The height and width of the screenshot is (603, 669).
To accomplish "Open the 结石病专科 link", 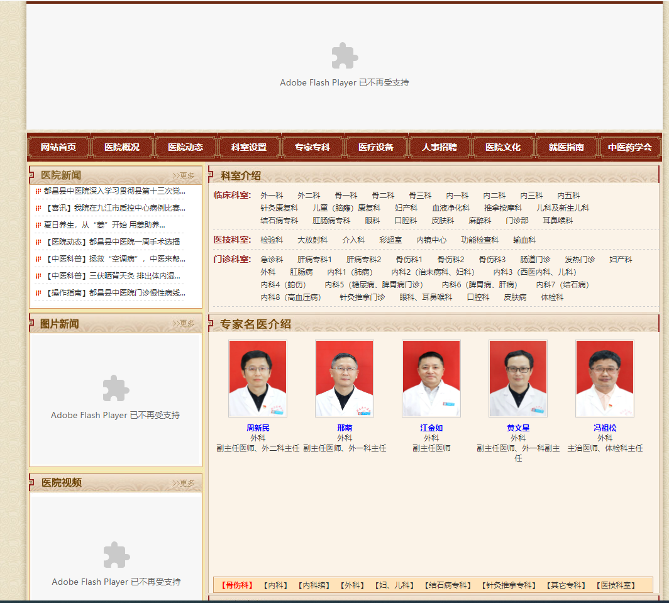I will pos(279,221).
